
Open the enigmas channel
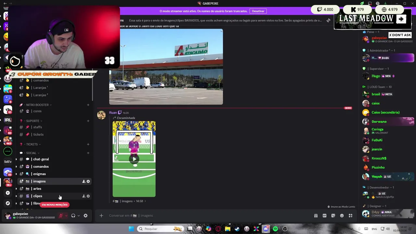click(x=54, y=174)
